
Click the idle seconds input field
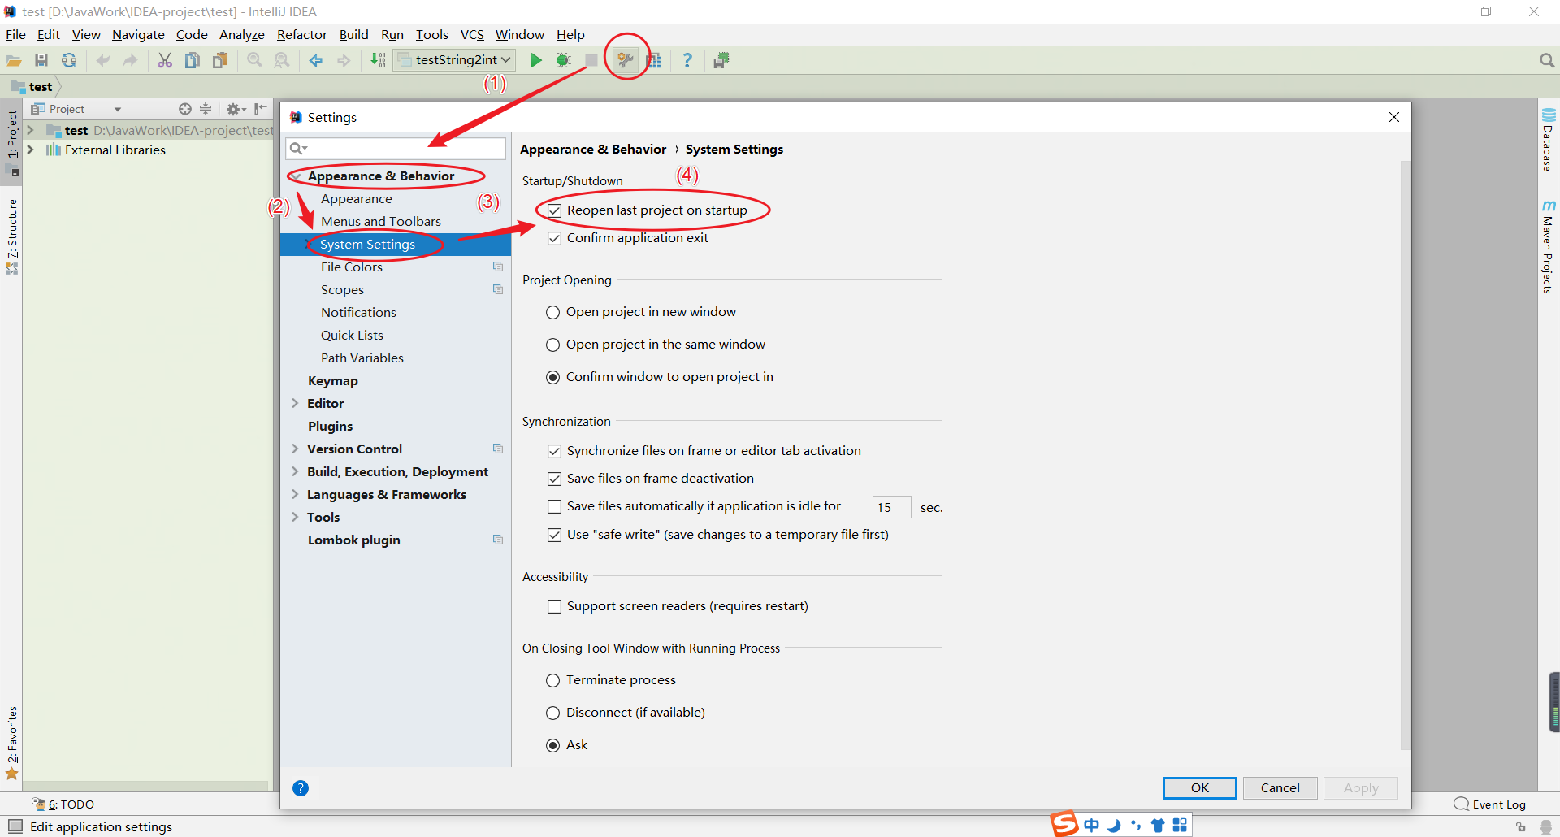click(891, 507)
